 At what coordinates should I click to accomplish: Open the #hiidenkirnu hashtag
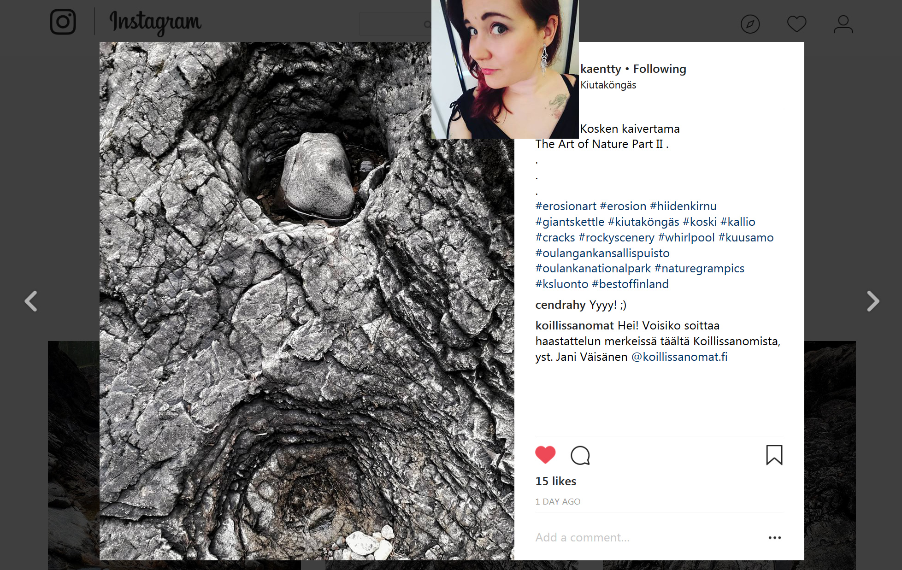pyautogui.click(x=683, y=206)
